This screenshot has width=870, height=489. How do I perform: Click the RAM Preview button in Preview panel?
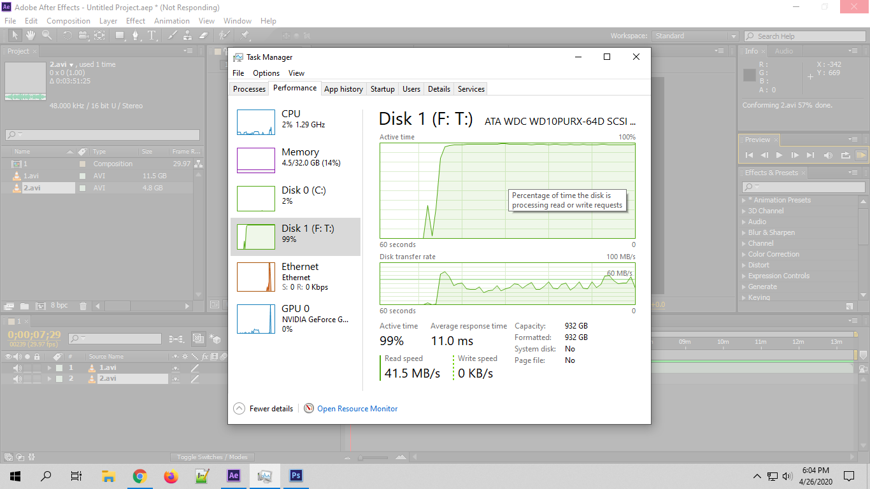pos(861,155)
